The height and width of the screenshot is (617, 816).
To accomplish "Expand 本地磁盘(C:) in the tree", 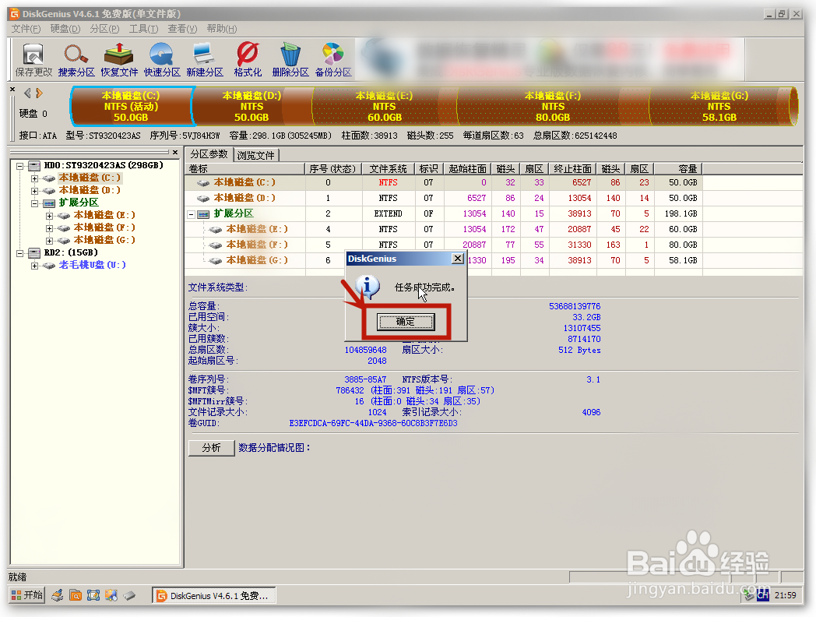I will (x=34, y=178).
